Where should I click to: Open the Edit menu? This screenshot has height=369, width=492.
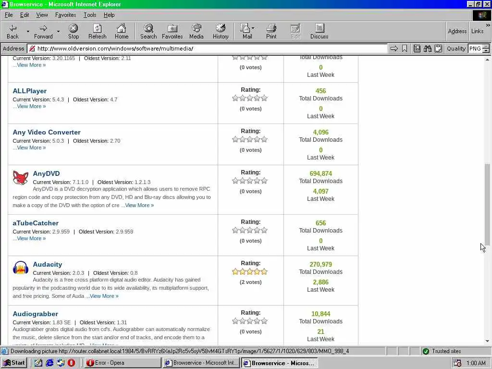[x=25, y=15]
